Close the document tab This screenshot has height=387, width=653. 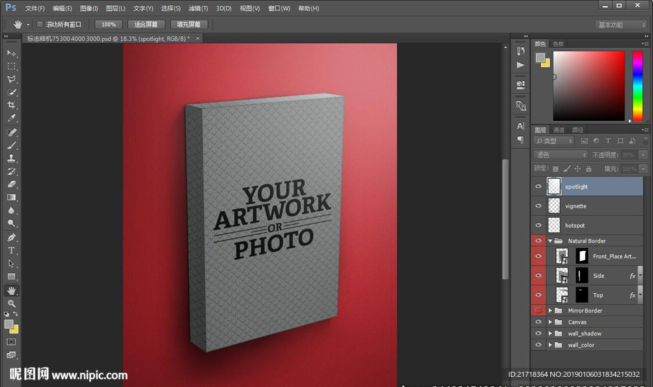[x=198, y=38]
